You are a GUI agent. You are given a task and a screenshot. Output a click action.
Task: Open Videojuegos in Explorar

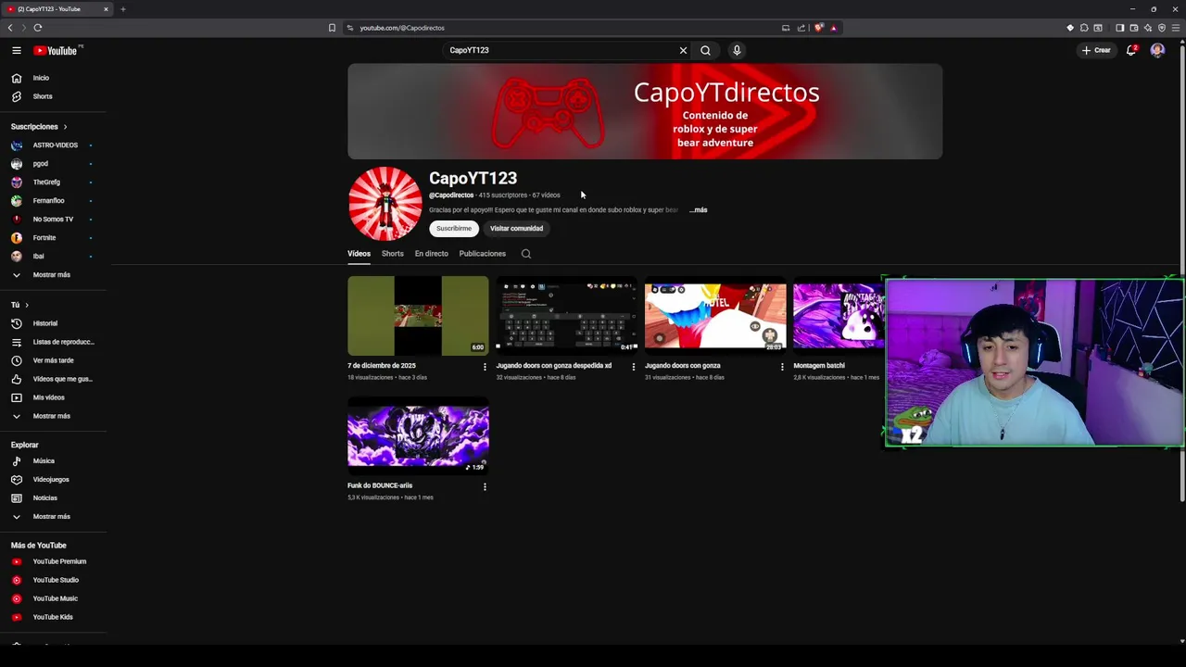point(53,480)
